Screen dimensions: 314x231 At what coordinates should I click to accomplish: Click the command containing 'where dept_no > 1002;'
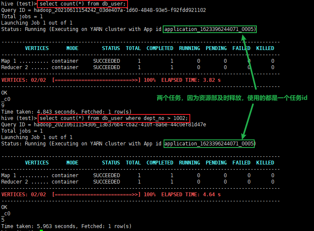click(114, 118)
